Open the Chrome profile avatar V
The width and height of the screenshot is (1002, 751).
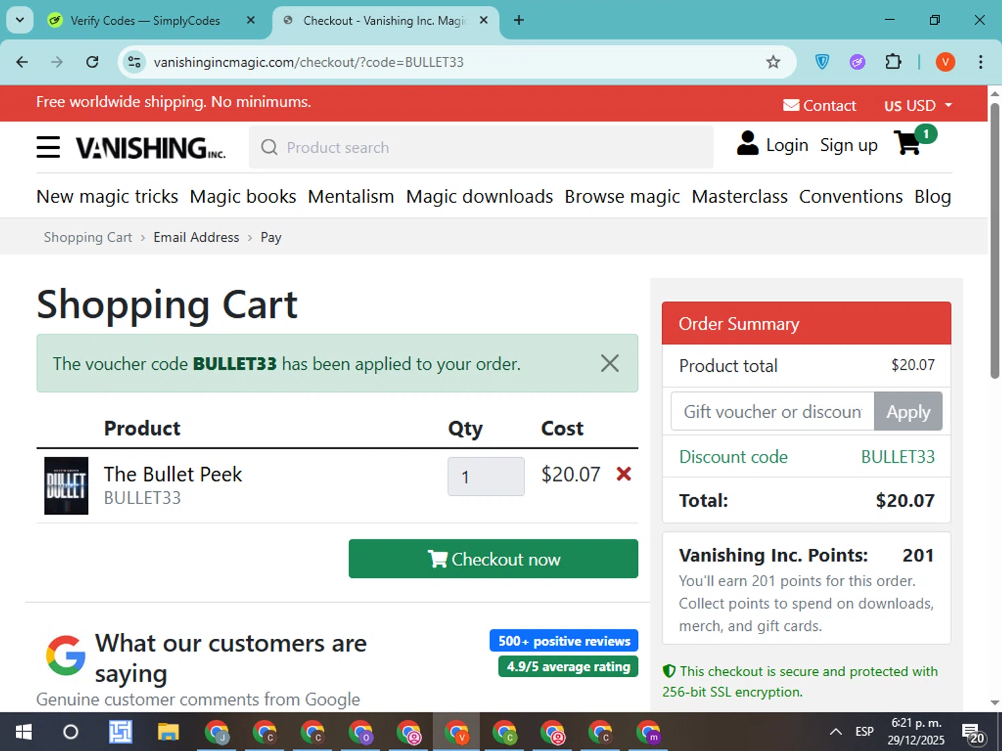click(945, 62)
